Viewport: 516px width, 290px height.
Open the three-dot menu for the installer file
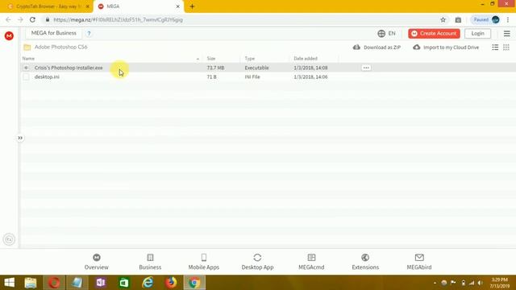click(x=366, y=68)
